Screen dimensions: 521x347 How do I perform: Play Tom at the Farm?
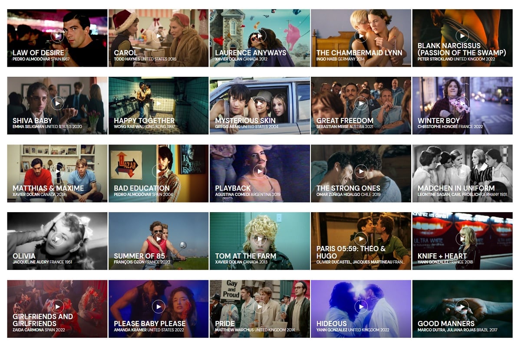click(260, 239)
